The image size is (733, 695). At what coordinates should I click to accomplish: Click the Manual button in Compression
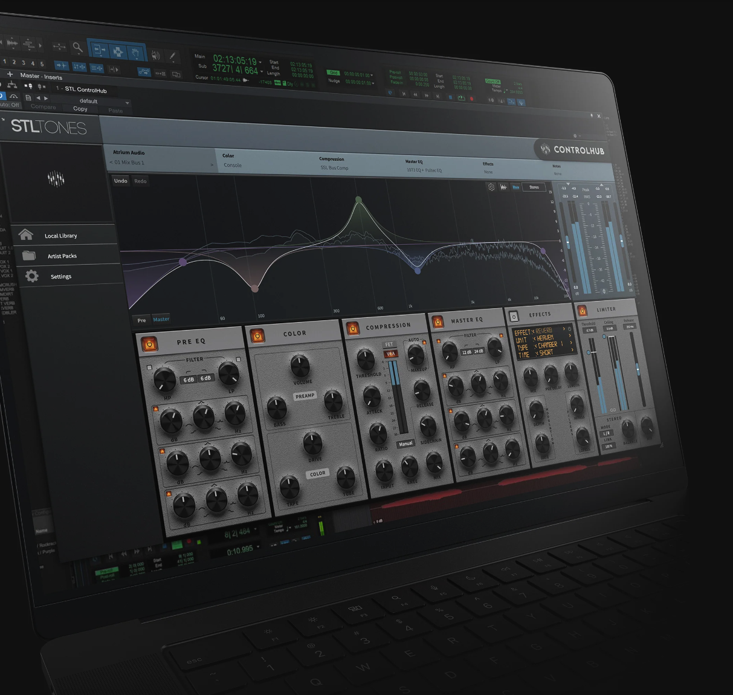(x=405, y=444)
